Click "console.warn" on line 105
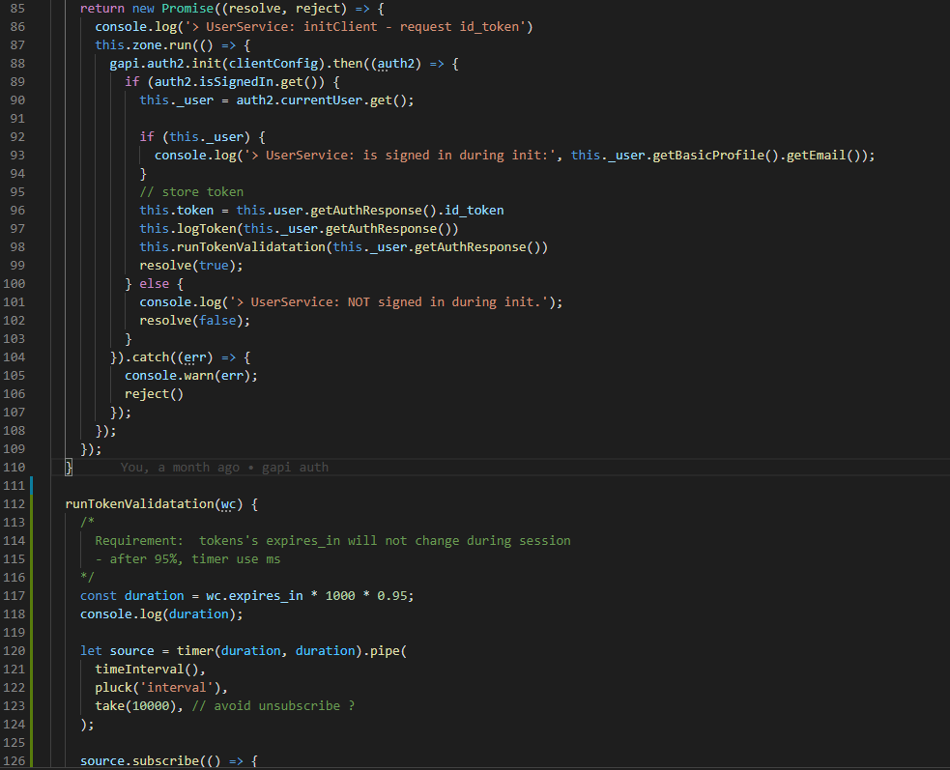Screen dimensions: 950x770 tap(169, 376)
